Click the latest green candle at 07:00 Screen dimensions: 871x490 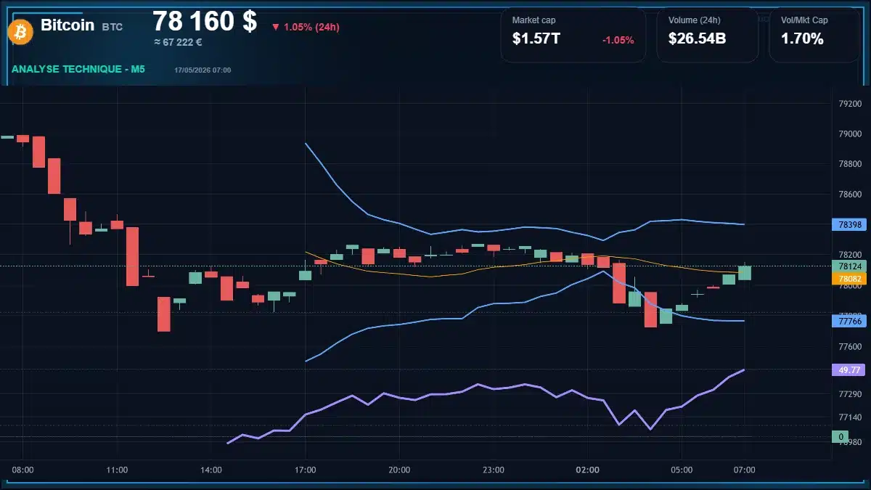[745, 272]
